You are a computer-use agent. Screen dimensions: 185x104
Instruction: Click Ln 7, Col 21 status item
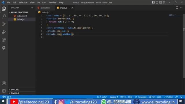point(102,97)
